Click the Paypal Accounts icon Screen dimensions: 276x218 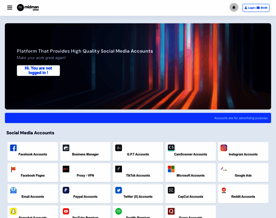click(x=66, y=190)
